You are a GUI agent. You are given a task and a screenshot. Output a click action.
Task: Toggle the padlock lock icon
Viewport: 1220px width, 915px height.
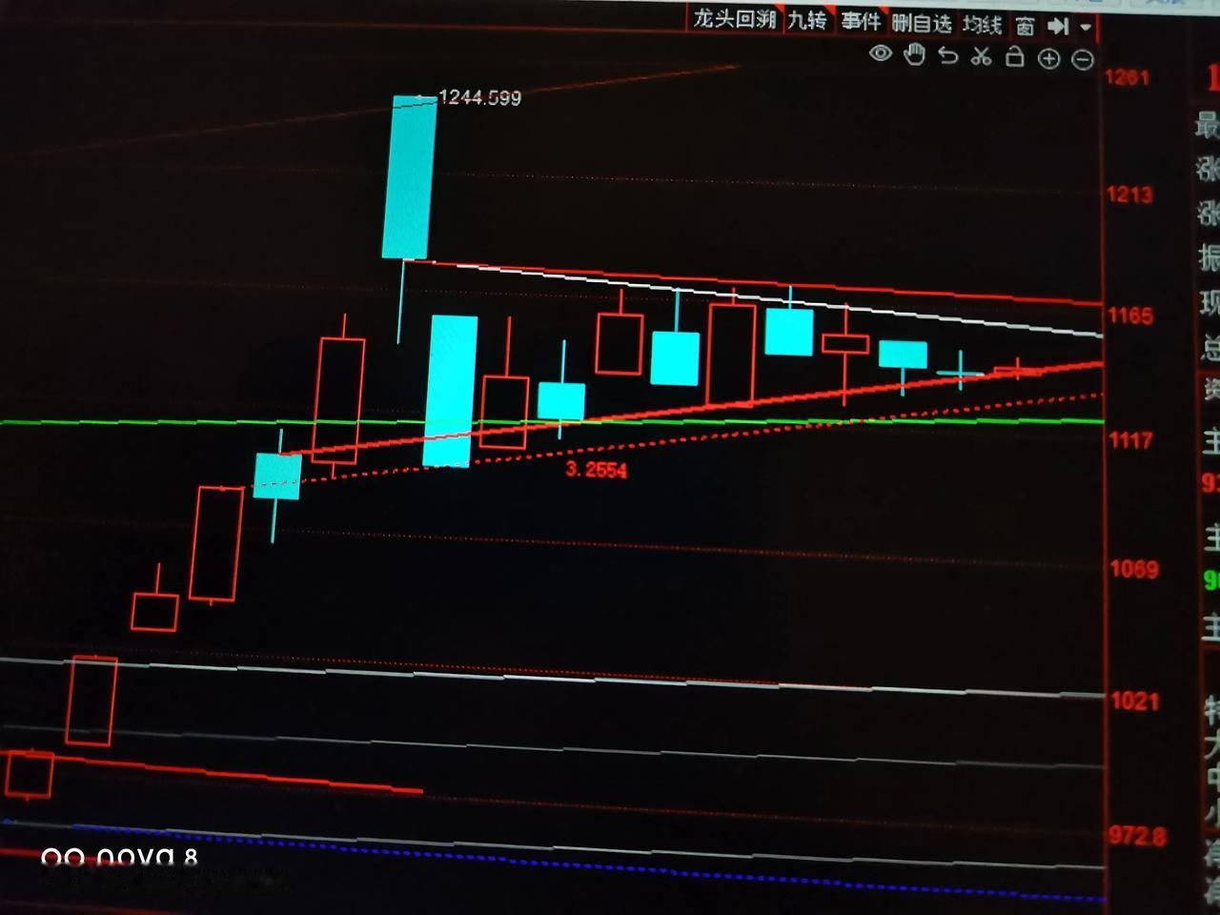pos(1015,57)
